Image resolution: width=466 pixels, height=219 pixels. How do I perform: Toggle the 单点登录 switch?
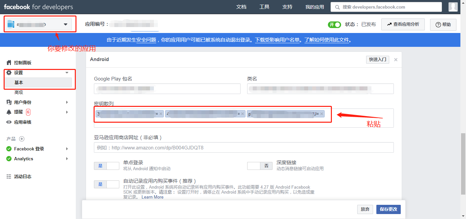[106, 166]
